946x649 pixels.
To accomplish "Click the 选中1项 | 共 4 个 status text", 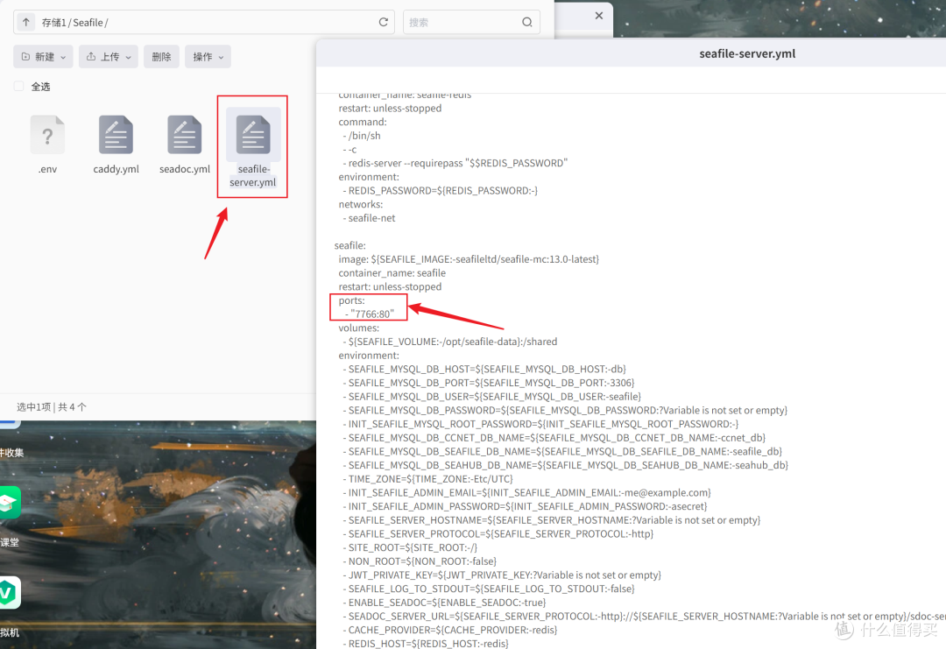I will 52,407.
